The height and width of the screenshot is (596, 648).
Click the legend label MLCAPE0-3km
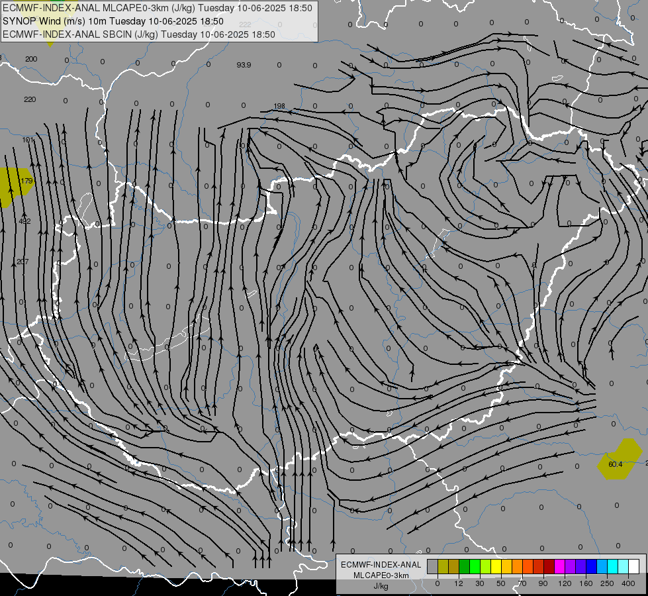coord(381,575)
